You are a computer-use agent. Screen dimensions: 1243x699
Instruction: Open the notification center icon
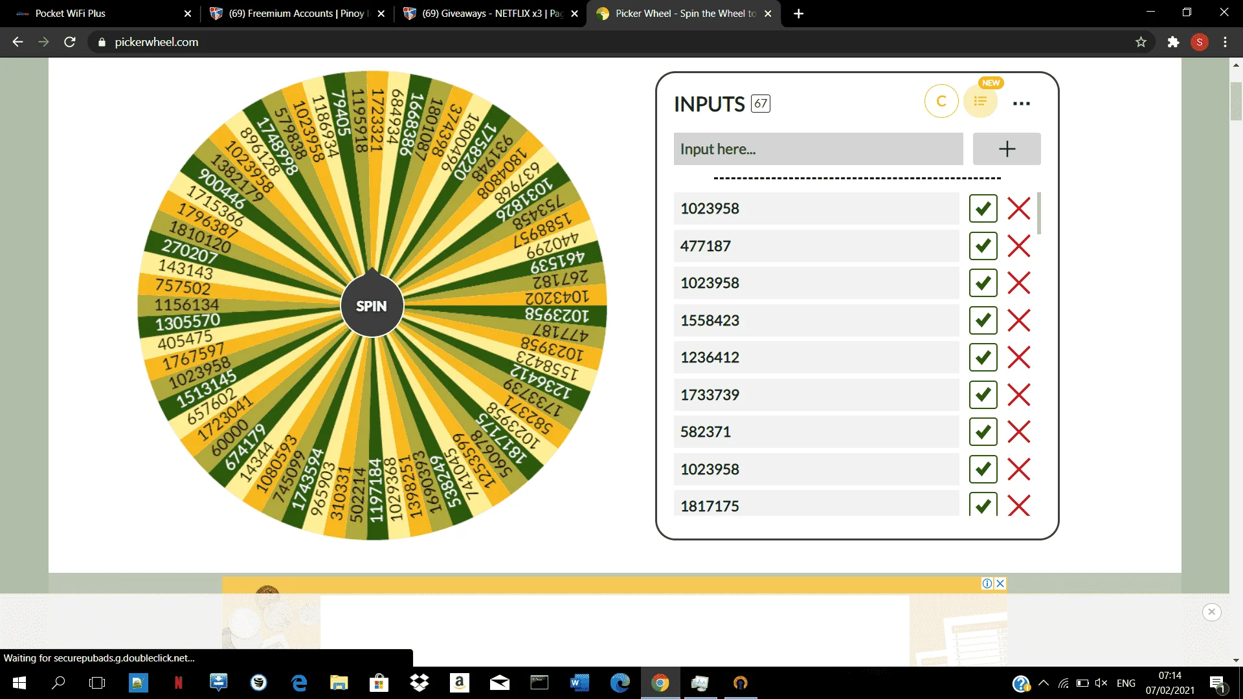[x=1217, y=683]
